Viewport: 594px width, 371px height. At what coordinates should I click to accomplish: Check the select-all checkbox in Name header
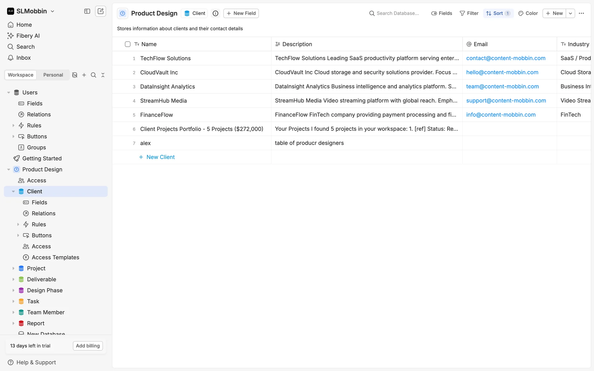(127, 44)
